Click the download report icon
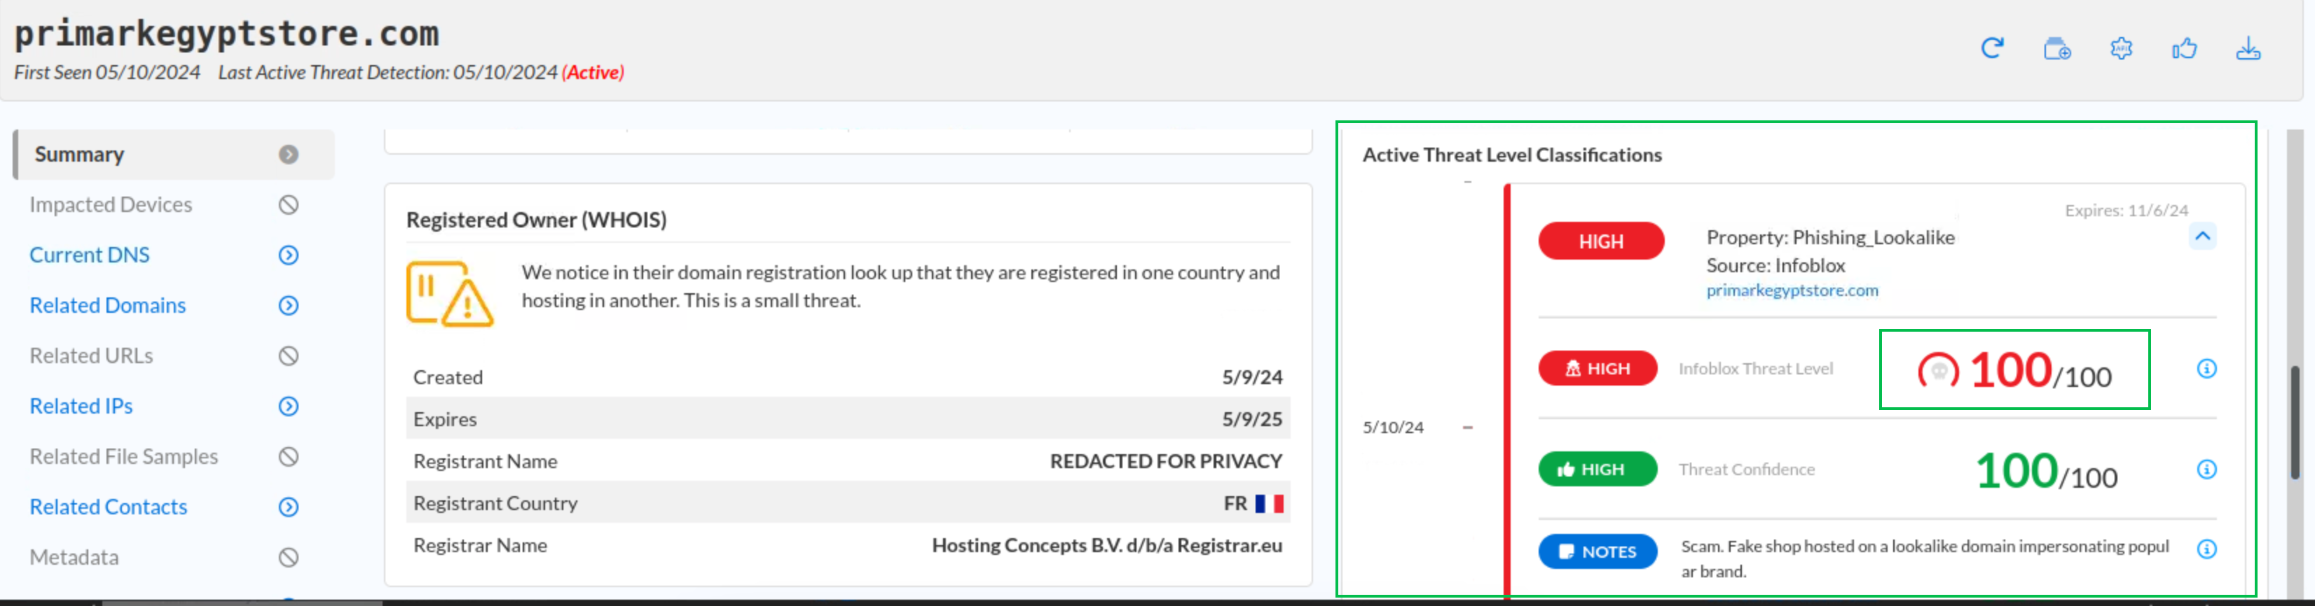 click(x=2248, y=48)
